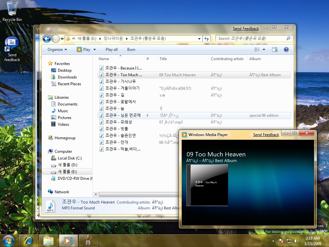Click the Explorer help icon
This screenshot has width=329, height=247.
click(x=286, y=49)
